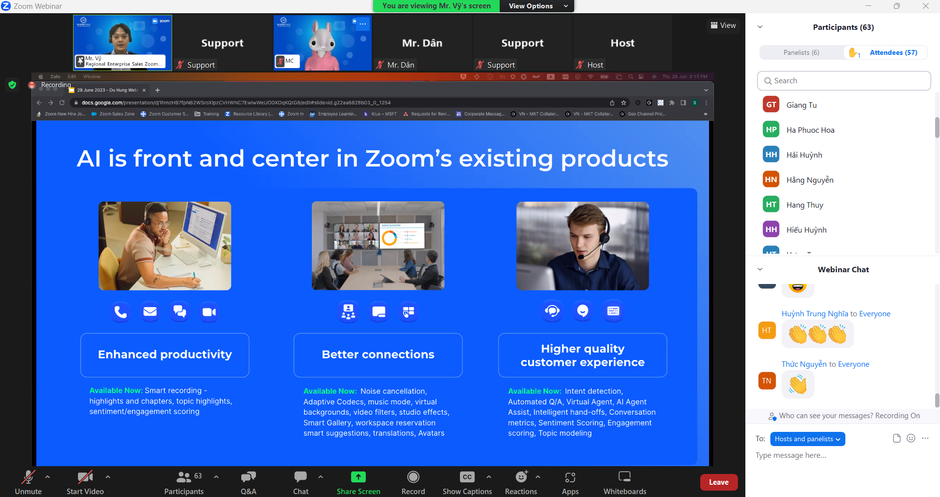This screenshot has height=497, width=940.
Task: Click the Leave button
Action: tap(718, 482)
